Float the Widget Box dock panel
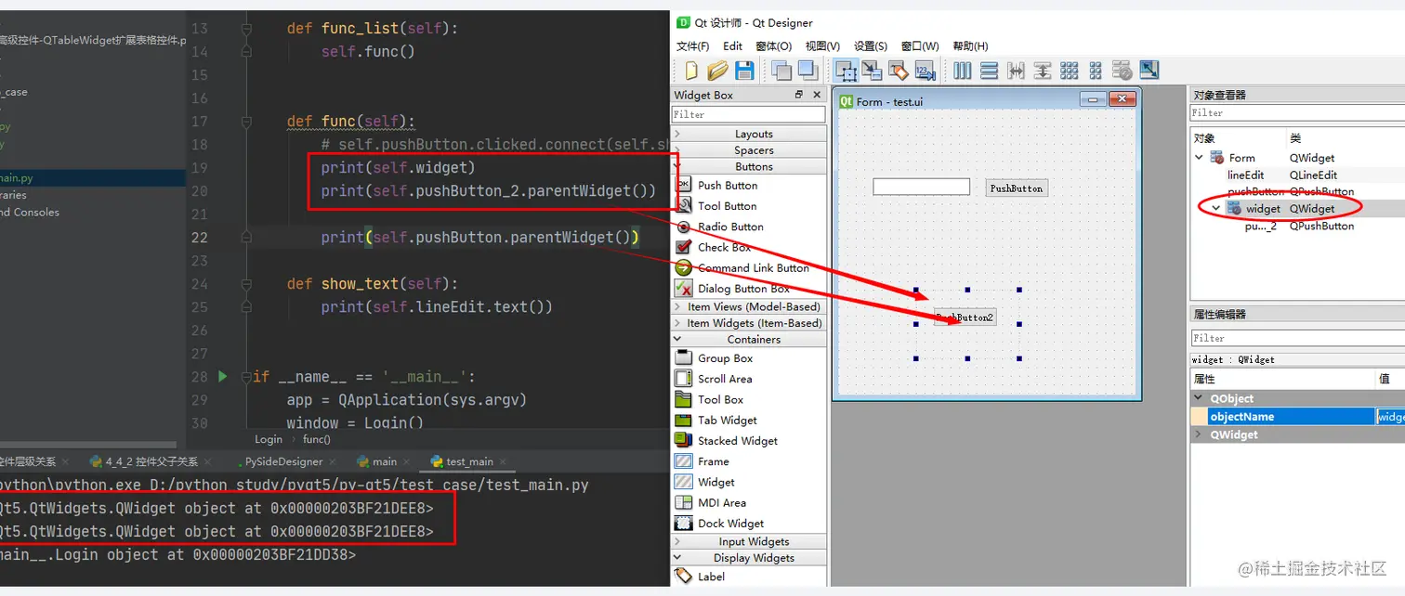1405x596 pixels. tap(799, 95)
